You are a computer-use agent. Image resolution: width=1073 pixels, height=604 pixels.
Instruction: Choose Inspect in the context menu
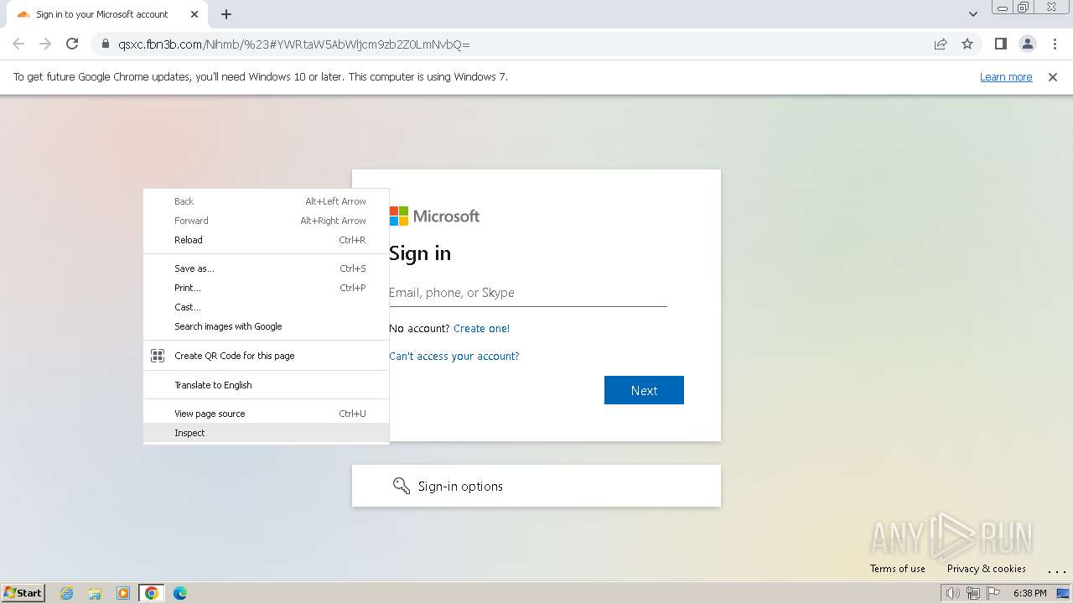coord(267,433)
